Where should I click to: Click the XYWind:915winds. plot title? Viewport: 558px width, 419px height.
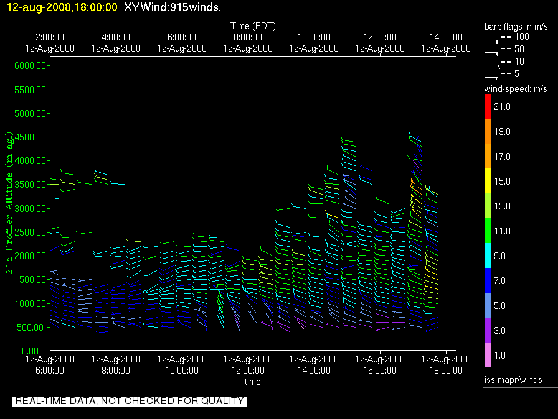pyautogui.click(x=173, y=7)
